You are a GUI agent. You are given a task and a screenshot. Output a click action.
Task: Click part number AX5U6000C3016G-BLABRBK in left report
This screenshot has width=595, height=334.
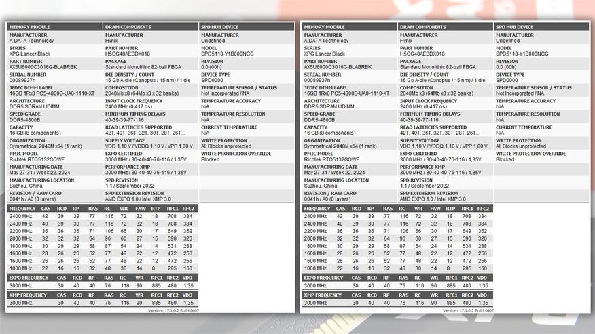43,67
